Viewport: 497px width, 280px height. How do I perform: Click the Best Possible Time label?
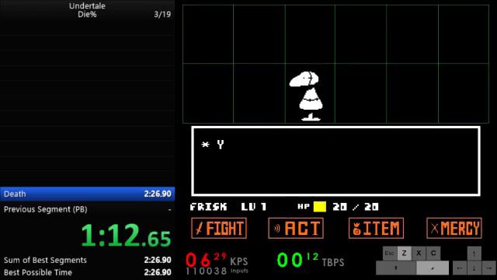click(x=38, y=272)
